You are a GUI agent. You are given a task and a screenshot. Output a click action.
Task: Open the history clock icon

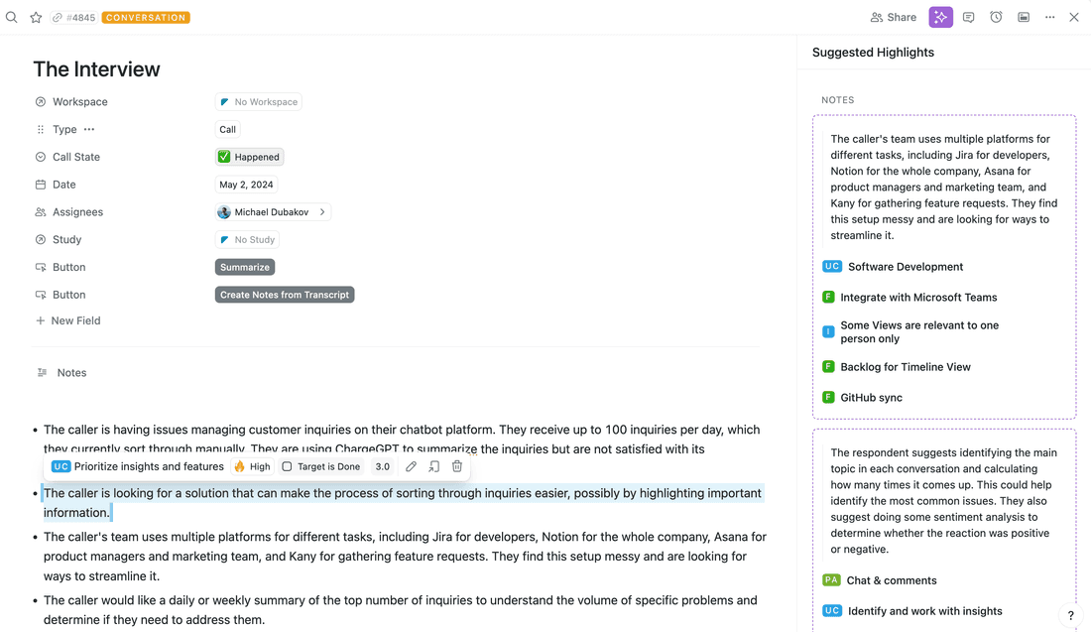[996, 17]
